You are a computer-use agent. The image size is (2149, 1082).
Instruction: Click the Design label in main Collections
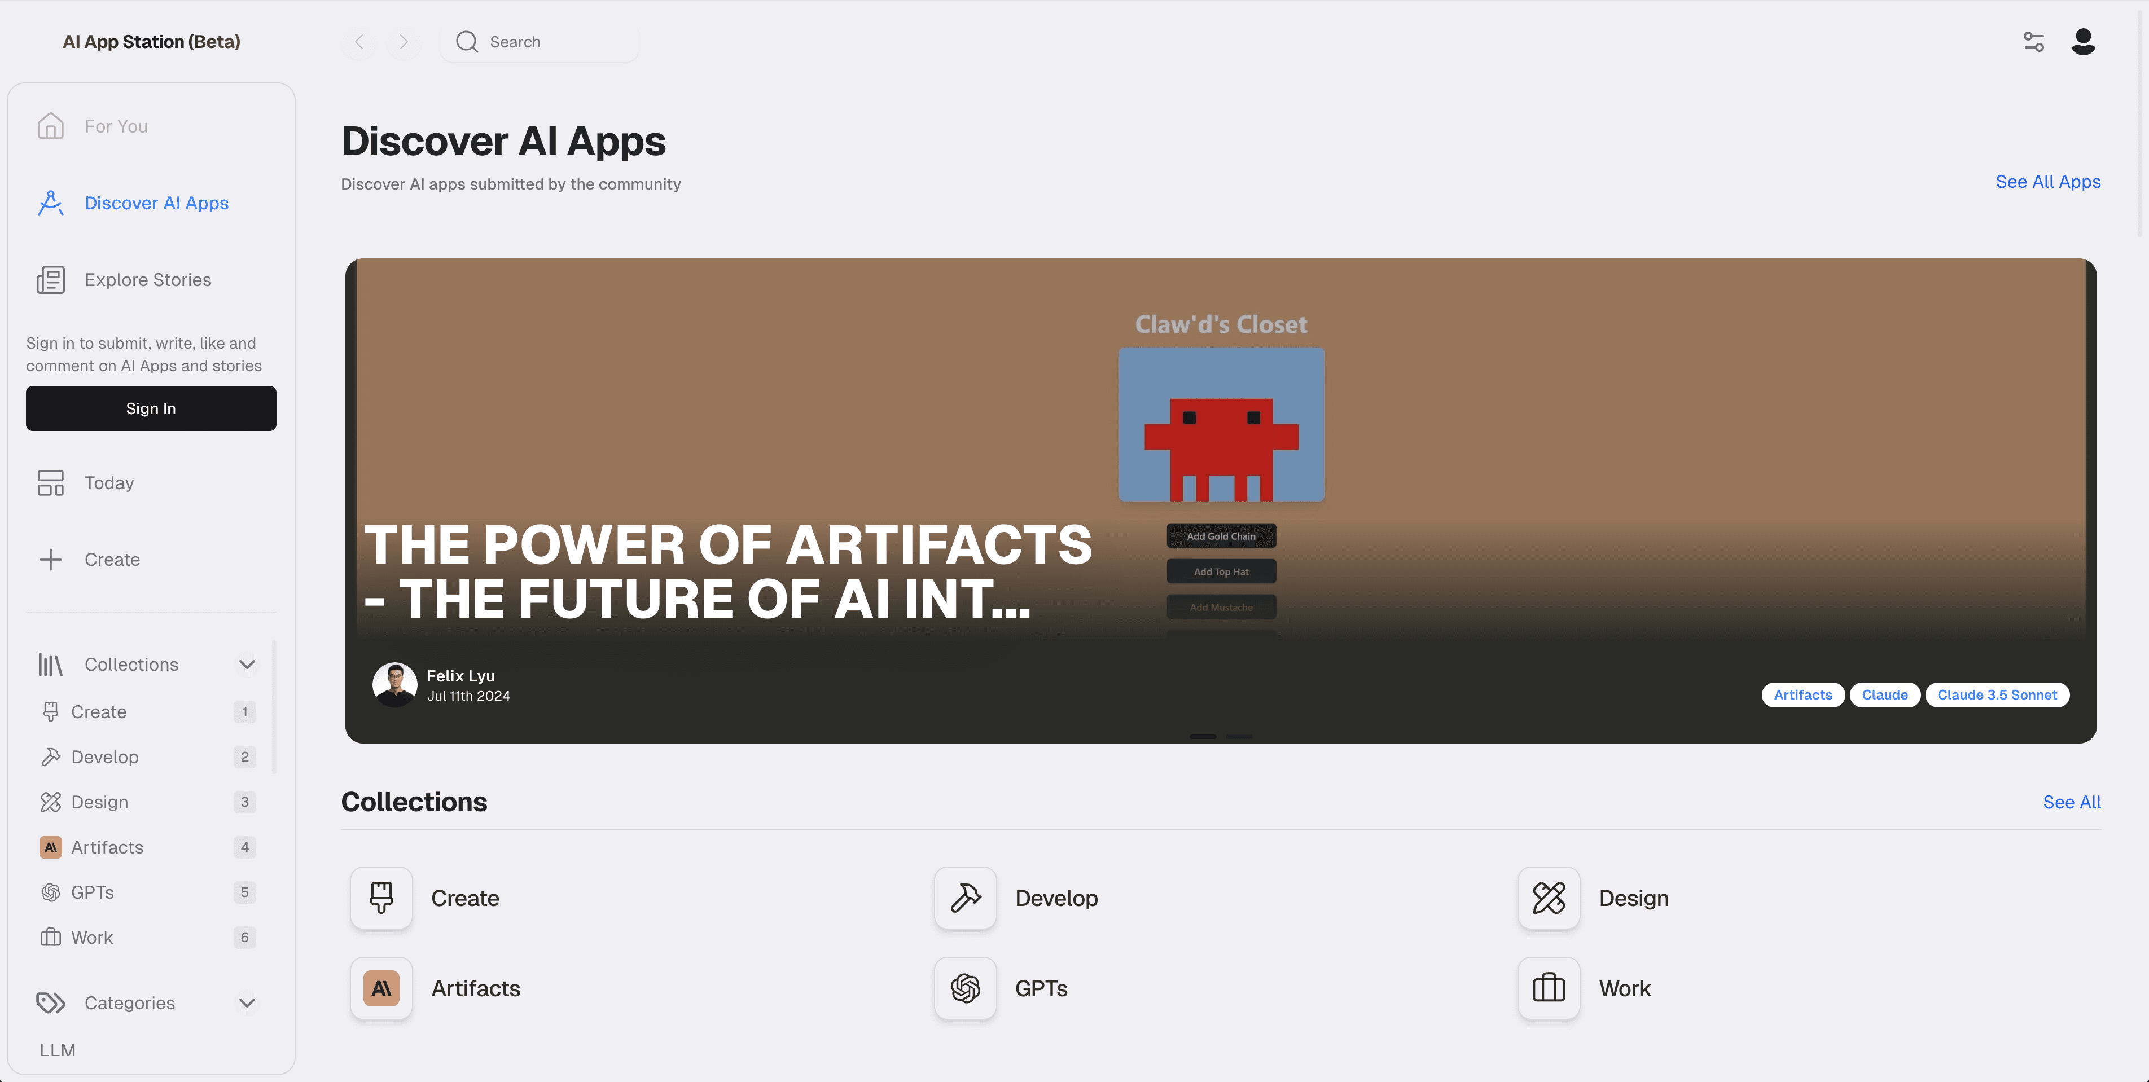coord(1633,898)
